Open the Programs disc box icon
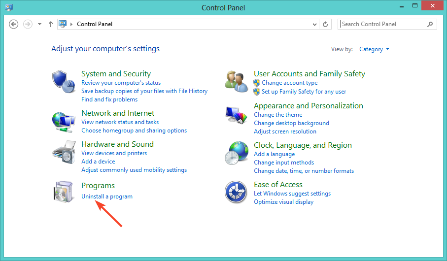This screenshot has height=261, width=447. (63, 192)
